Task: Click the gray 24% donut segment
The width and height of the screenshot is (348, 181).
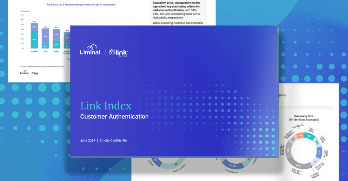Action: point(298,165)
